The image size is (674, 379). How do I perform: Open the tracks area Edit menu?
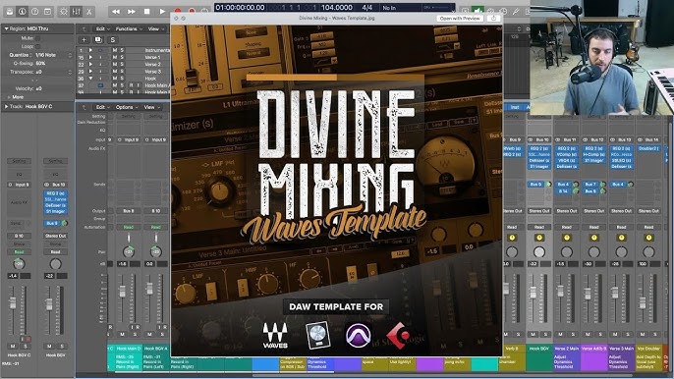click(102, 28)
